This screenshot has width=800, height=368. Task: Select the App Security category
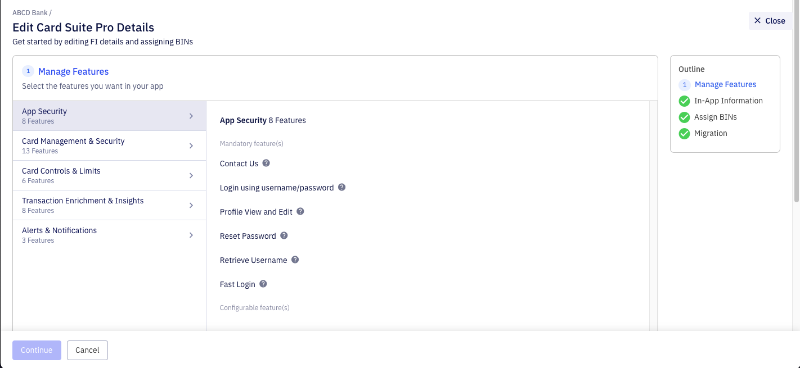[109, 115]
